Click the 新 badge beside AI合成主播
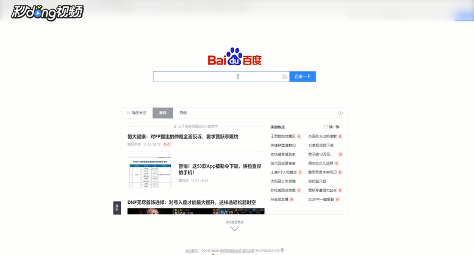The image size is (474, 255). (292, 200)
